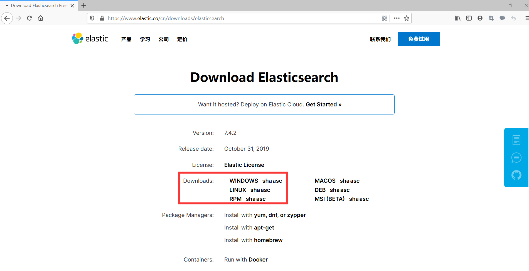The width and height of the screenshot is (529, 271).
Task: Click the browser forward arrow
Action: coord(18,18)
